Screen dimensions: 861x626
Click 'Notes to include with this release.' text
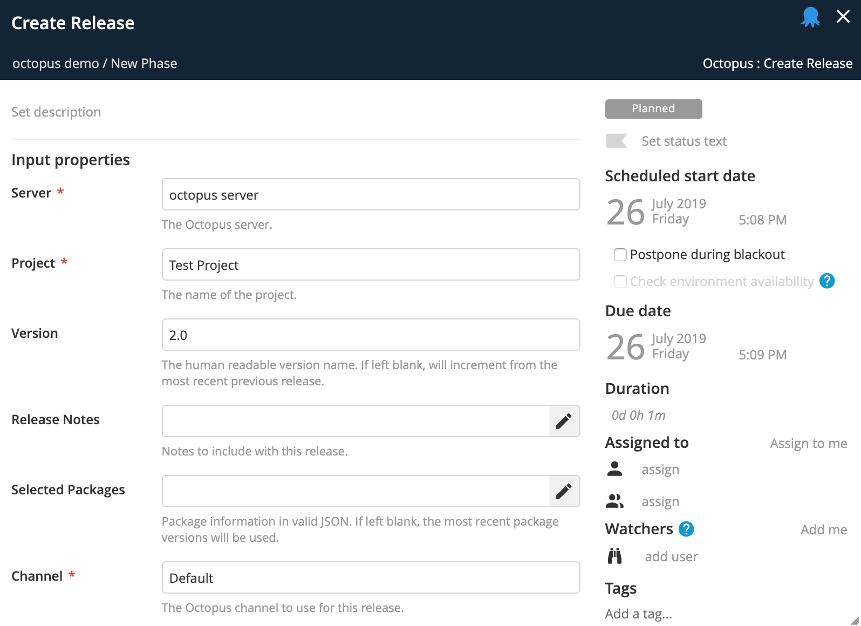click(x=255, y=451)
